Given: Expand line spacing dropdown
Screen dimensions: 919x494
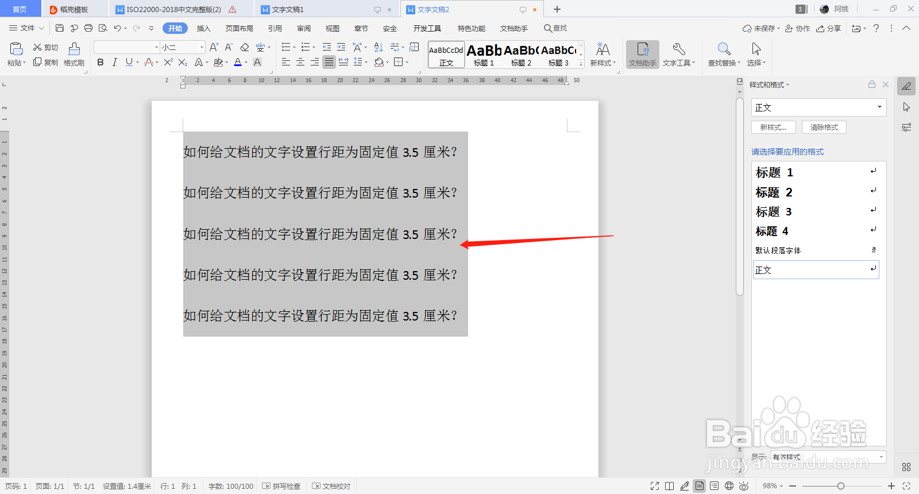Looking at the screenshot, I should 366,62.
